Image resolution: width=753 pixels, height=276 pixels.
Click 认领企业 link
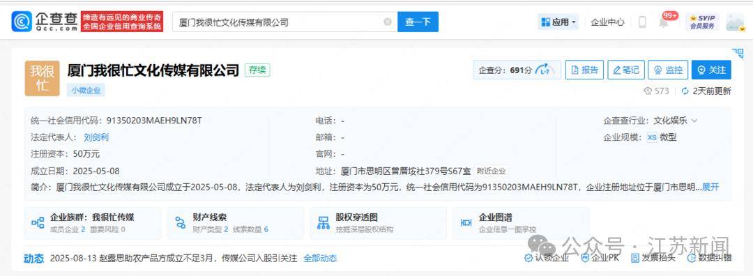[547, 258]
